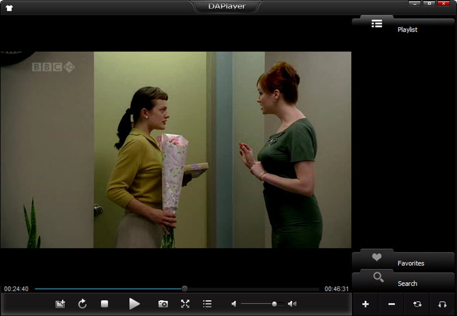
Task: Click the seek bar progress handle
Action: pos(185,289)
